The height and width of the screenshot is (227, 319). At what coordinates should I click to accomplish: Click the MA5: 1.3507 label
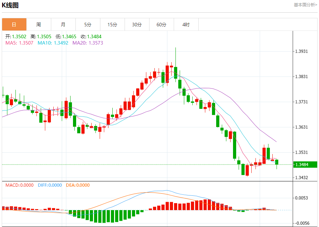tap(19, 43)
